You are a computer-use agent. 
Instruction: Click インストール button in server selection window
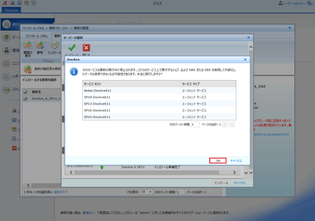[221, 183]
